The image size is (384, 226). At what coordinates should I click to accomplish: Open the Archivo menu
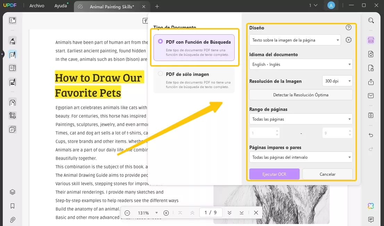point(37,6)
